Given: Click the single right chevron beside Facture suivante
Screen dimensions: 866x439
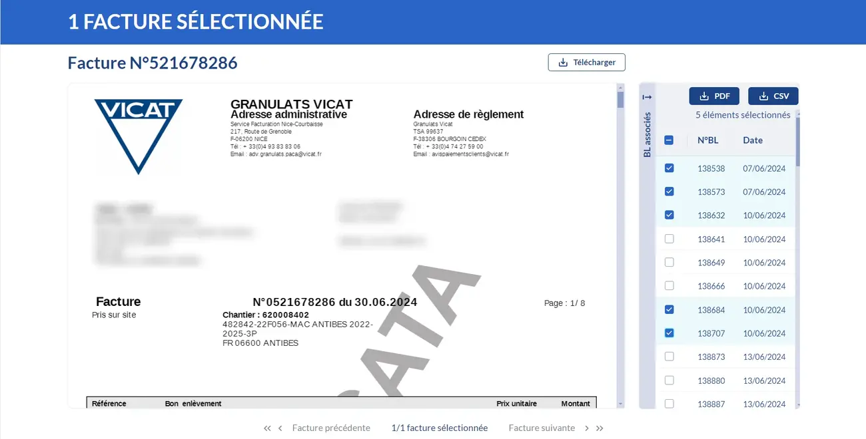Looking at the screenshot, I should click(586, 428).
